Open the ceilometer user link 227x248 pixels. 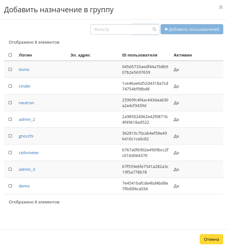[29, 153]
